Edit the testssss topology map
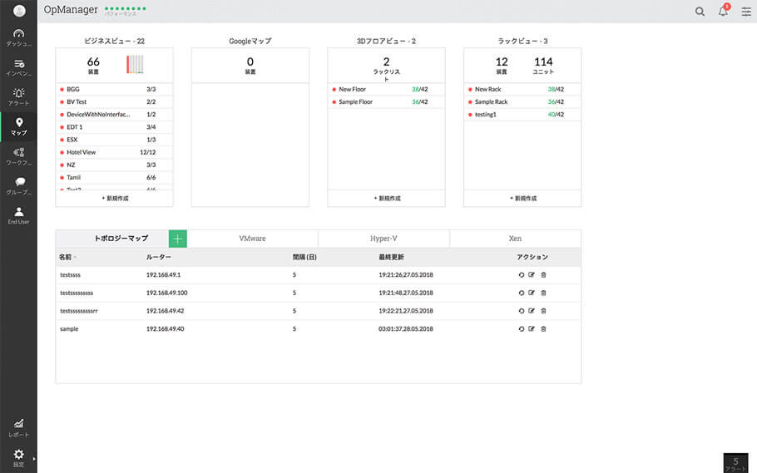The image size is (757, 473). coord(532,274)
